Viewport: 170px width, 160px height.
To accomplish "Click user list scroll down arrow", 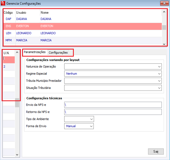I will click(x=164, y=44).
